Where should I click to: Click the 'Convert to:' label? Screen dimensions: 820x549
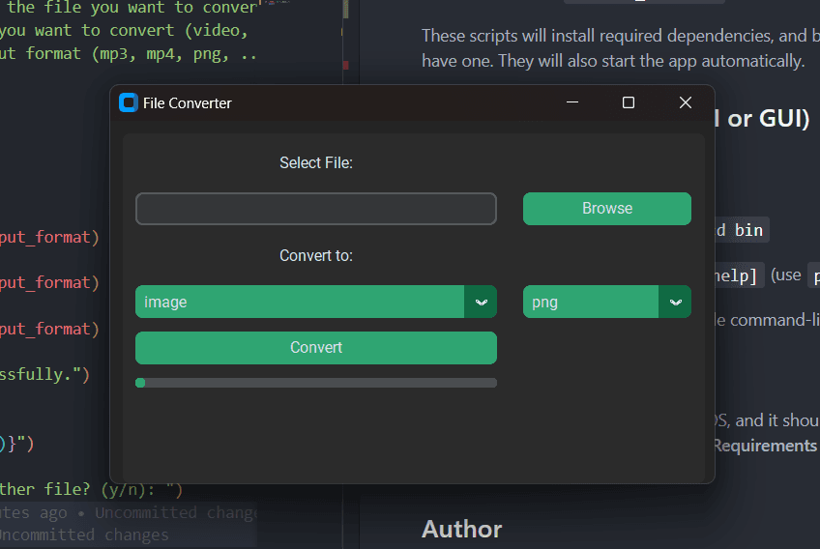[x=315, y=256]
